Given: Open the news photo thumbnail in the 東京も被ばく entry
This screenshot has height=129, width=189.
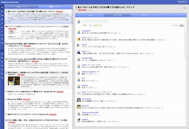Looking at the screenshot, I should (x=14, y=81).
